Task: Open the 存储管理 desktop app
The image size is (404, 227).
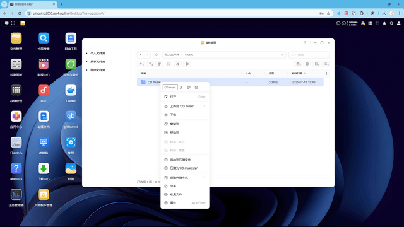Action: (x=16, y=90)
